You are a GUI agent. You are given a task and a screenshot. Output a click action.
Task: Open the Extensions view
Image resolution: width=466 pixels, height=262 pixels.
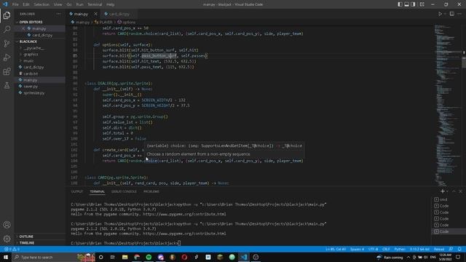pyautogui.click(x=7, y=71)
